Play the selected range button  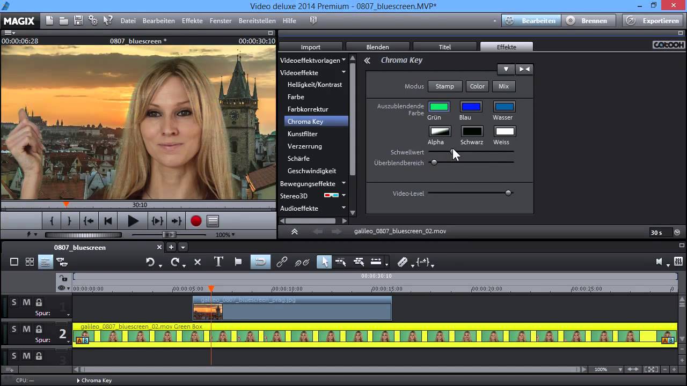[157, 221]
